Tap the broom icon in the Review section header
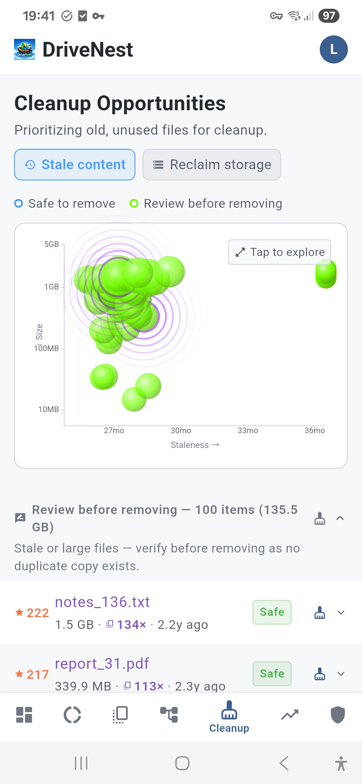The image size is (362, 784). pyautogui.click(x=320, y=518)
